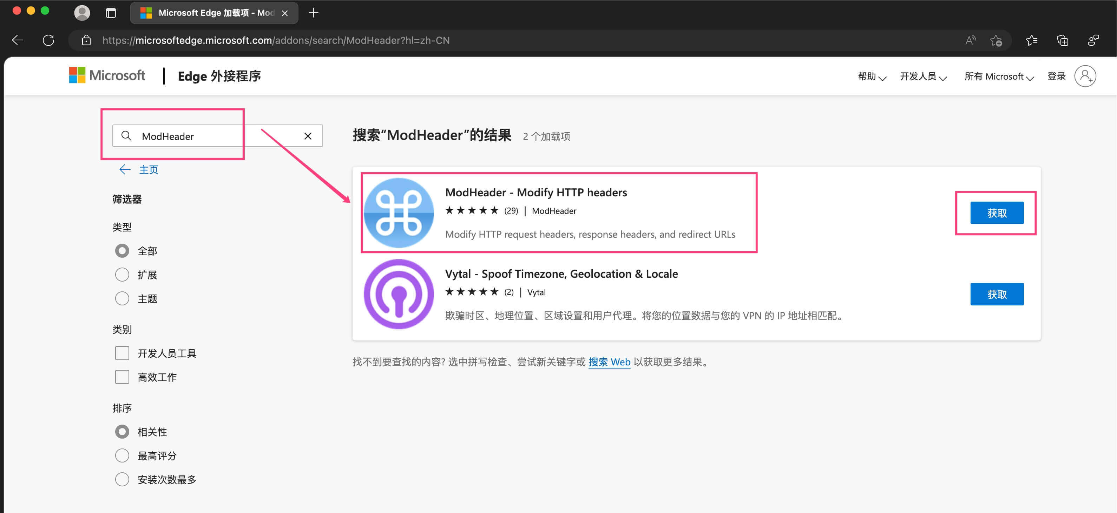Click 获取 button for ModHeader extension
The width and height of the screenshot is (1117, 513).
click(997, 212)
